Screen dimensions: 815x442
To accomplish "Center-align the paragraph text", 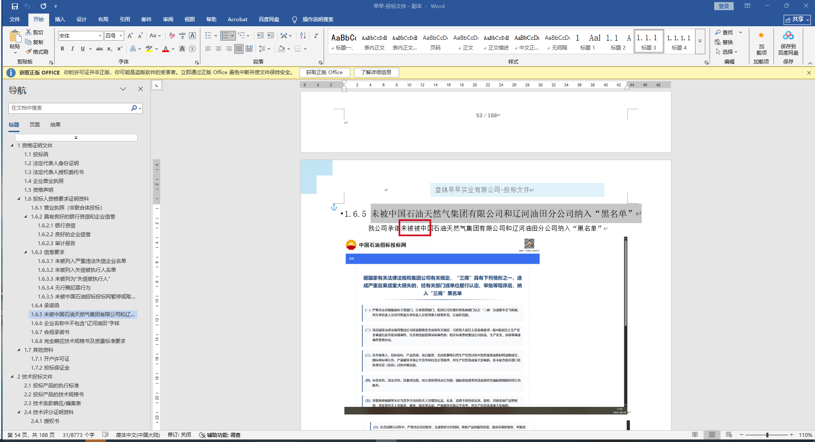I will click(x=219, y=49).
